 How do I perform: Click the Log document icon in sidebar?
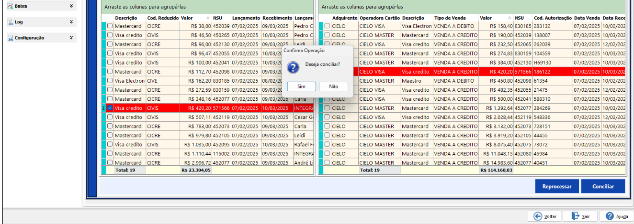pos(10,22)
